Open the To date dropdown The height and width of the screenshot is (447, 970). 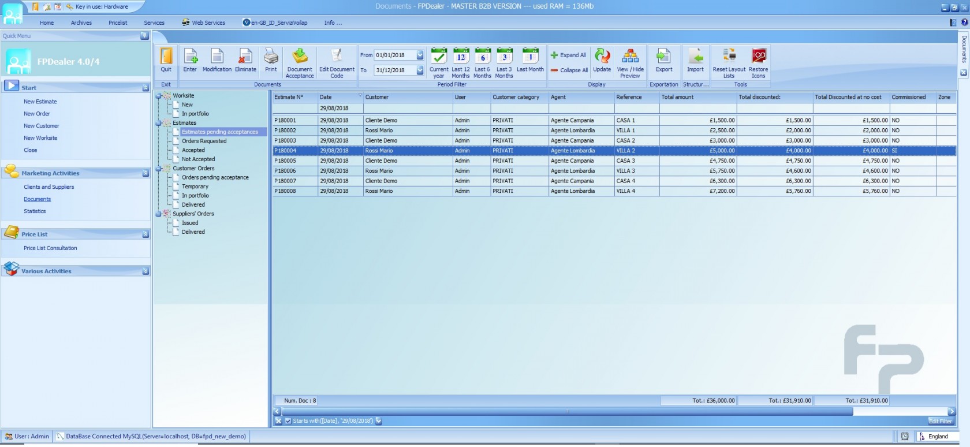click(x=420, y=70)
